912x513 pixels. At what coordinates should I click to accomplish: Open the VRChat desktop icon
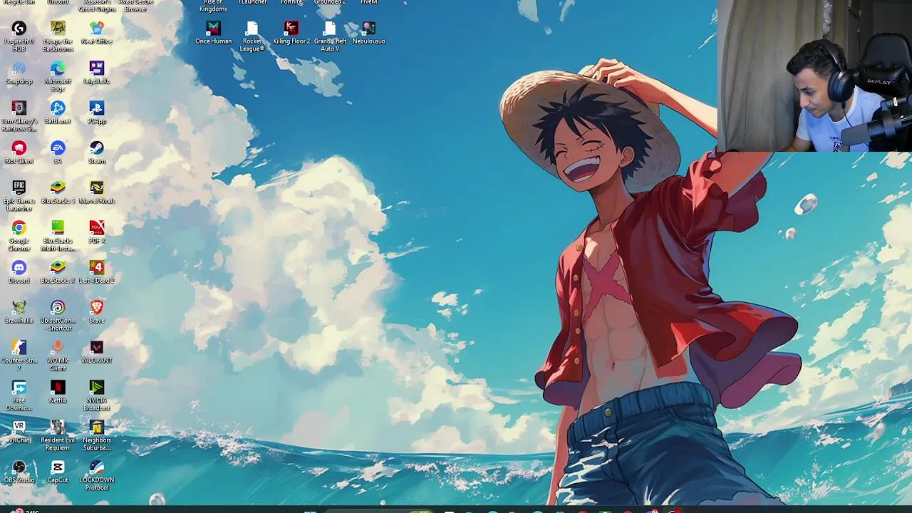[x=19, y=427]
